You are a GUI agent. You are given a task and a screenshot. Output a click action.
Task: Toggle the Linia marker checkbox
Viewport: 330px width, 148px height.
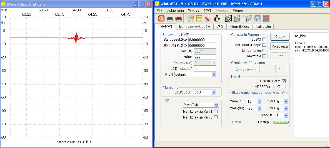tap(264, 50)
